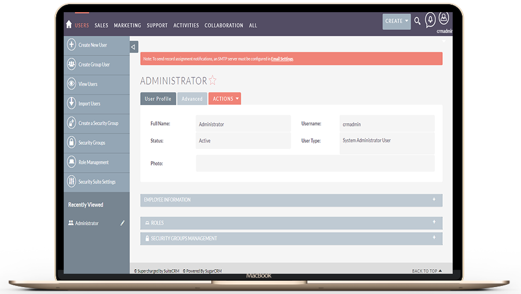Expand Security Groups Management panel plus
Image resolution: width=521 pixels, height=294 pixels.
pyautogui.click(x=434, y=237)
